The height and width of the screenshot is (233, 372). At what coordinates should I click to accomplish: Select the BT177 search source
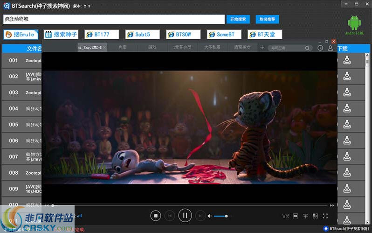click(102, 35)
